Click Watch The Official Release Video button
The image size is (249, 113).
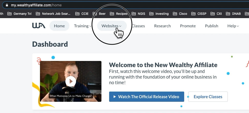coord(147,97)
